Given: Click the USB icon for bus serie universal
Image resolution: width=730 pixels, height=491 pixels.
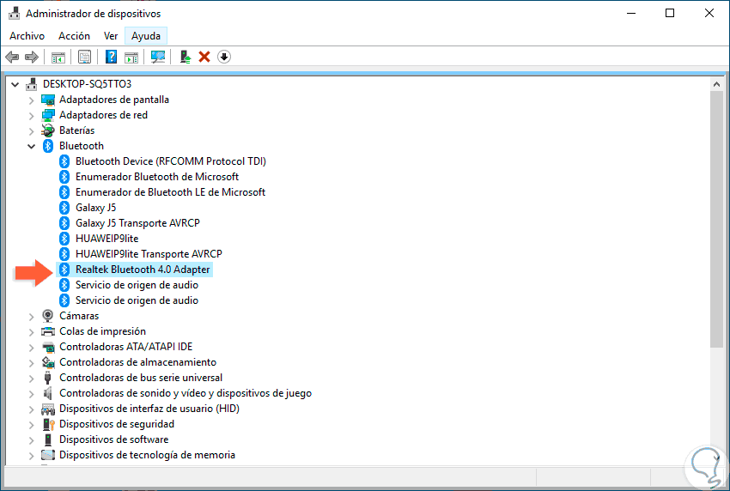Looking at the screenshot, I should click(x=47, y=378).
